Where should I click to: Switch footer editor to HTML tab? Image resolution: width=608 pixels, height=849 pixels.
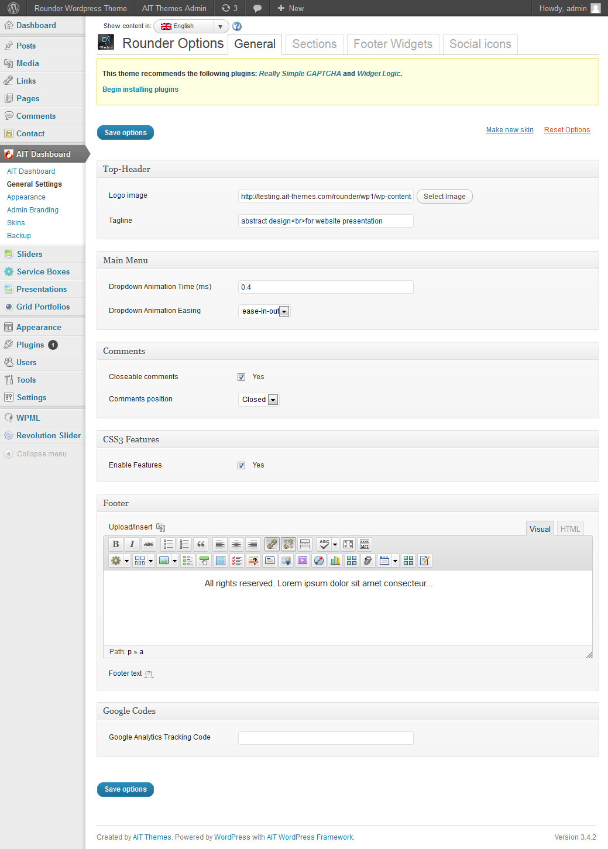point(570,529)
